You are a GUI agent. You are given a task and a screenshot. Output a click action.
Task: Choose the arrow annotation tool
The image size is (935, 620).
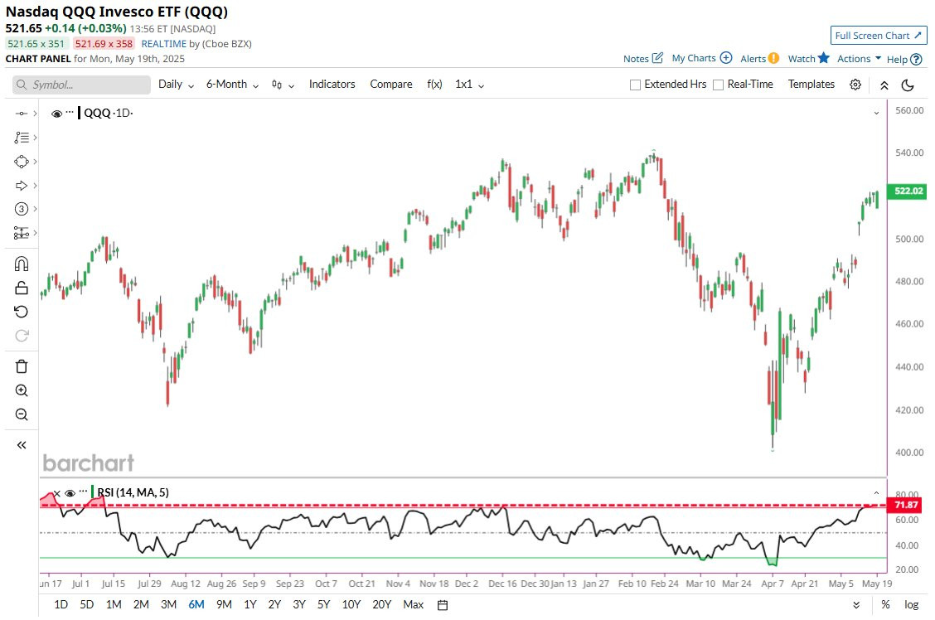pyautogui.click(x=22, y=186)
